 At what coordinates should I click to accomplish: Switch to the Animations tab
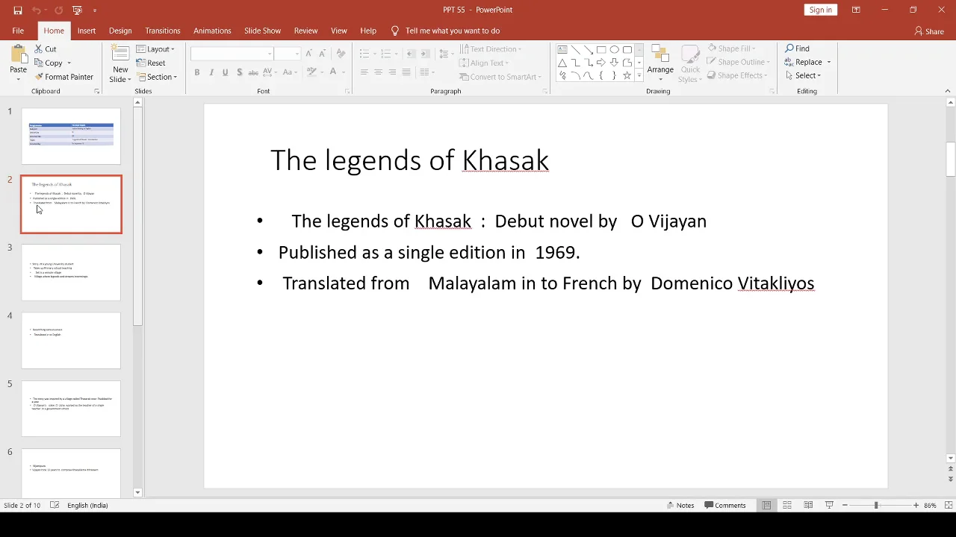tap(212, 31)
